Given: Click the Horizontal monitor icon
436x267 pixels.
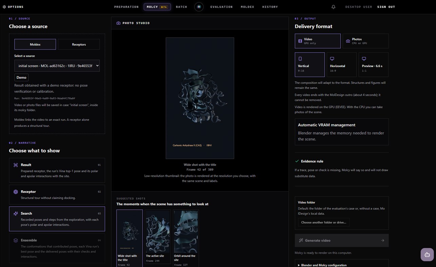Looking at the screenshot, I should point(332,59).
